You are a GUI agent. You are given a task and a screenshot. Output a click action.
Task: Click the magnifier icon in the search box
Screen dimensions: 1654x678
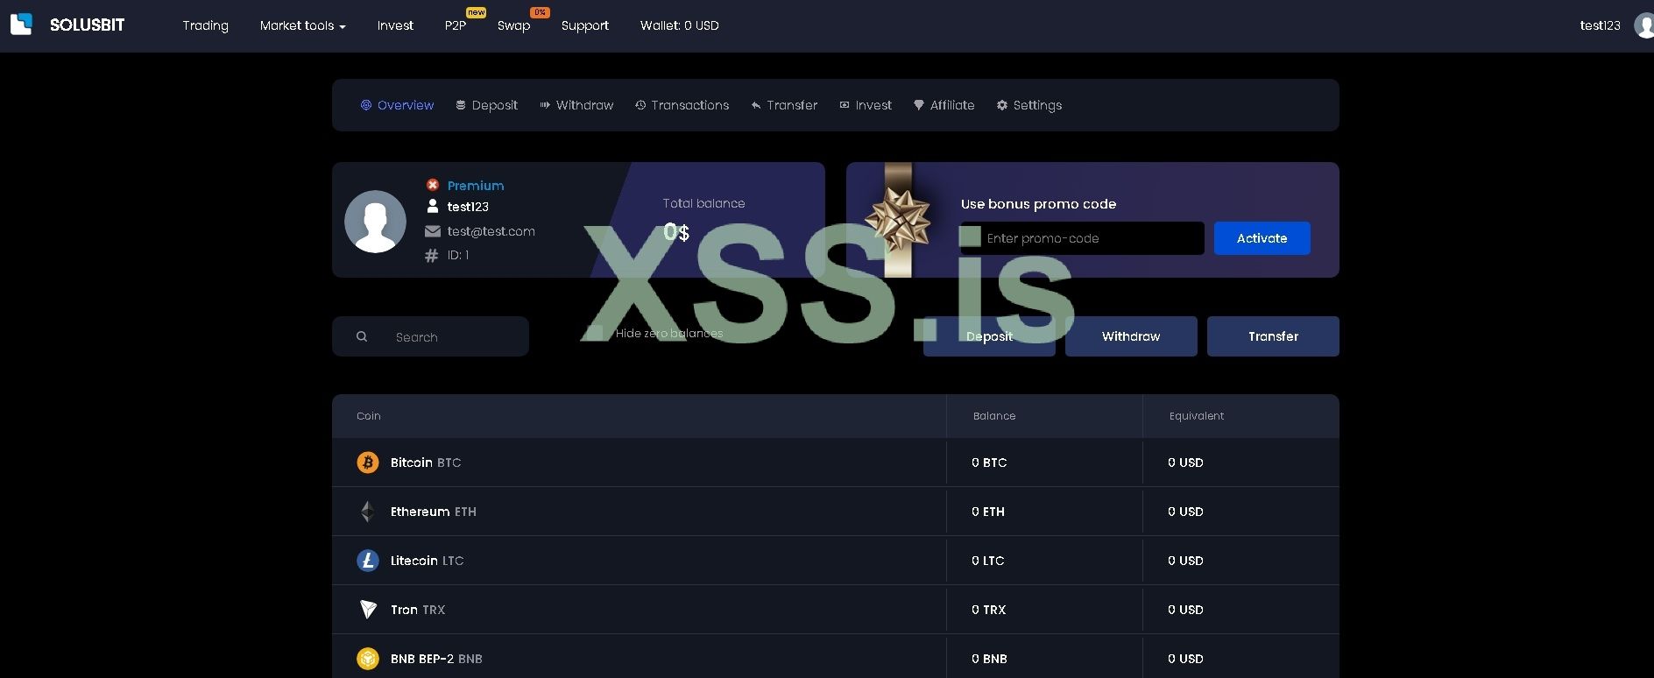click(x=362, y=336)
